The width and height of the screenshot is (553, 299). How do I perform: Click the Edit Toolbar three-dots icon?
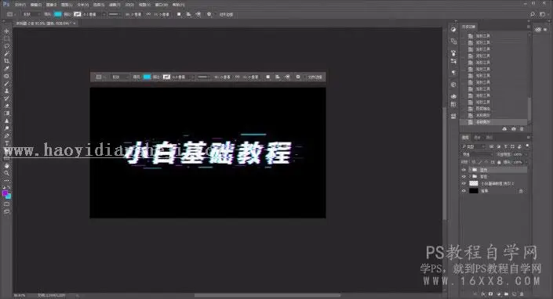point(7,181)
